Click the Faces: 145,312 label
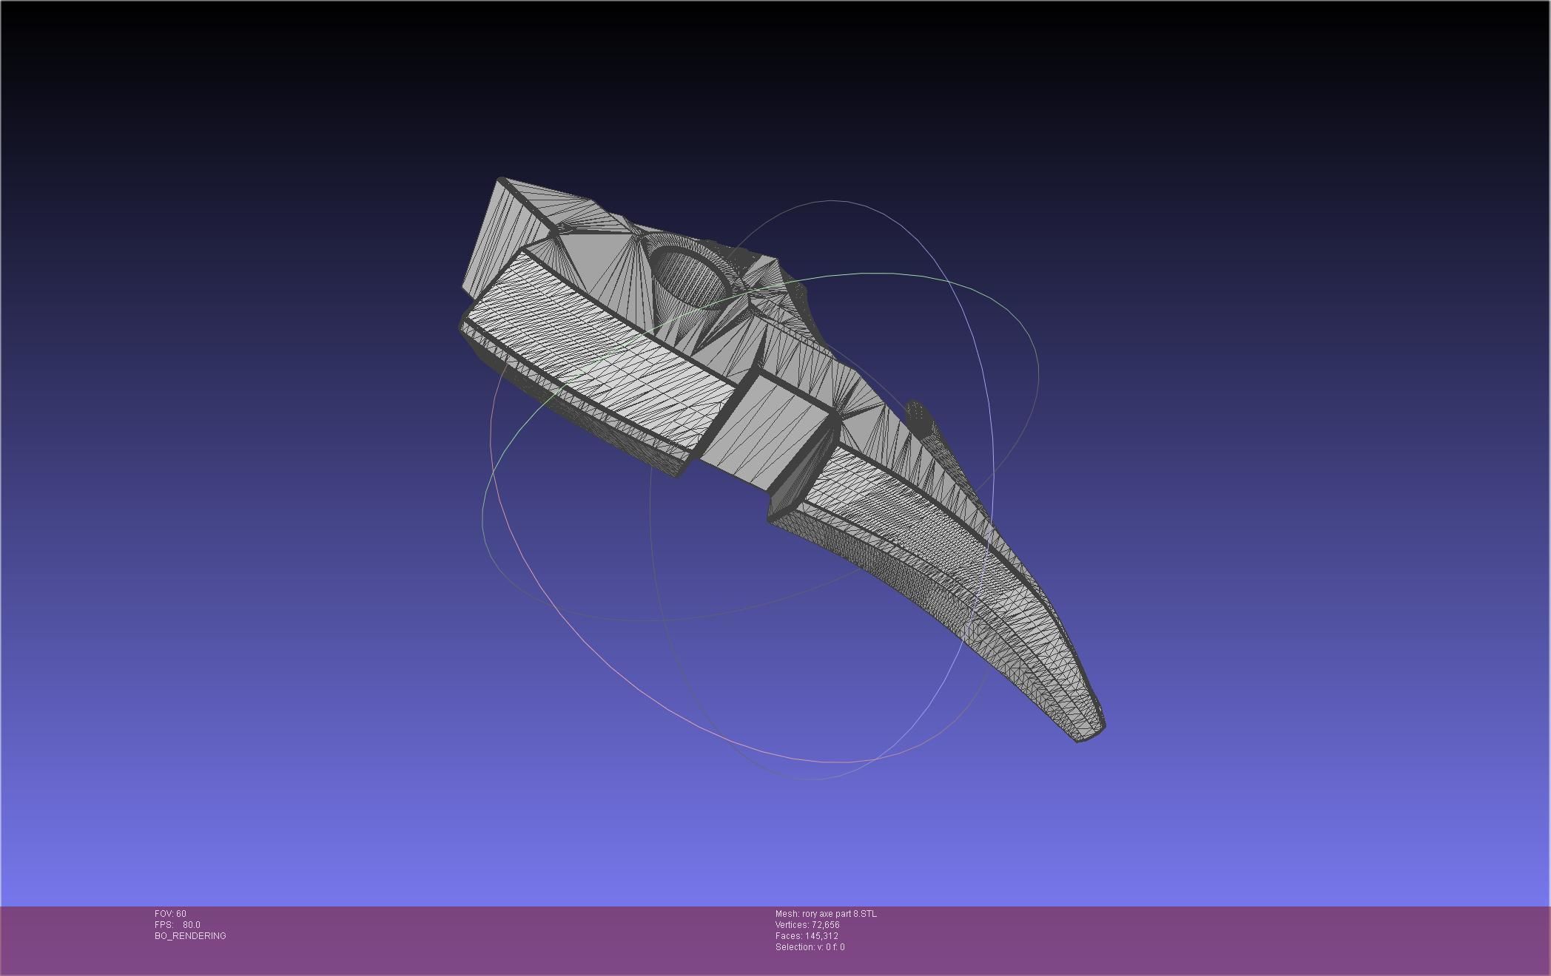This screenshot has height=976, width=1551. coord(807,936)
